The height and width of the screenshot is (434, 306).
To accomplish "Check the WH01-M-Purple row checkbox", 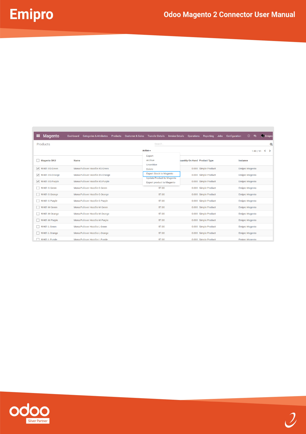I will click(x=38, y=220).
